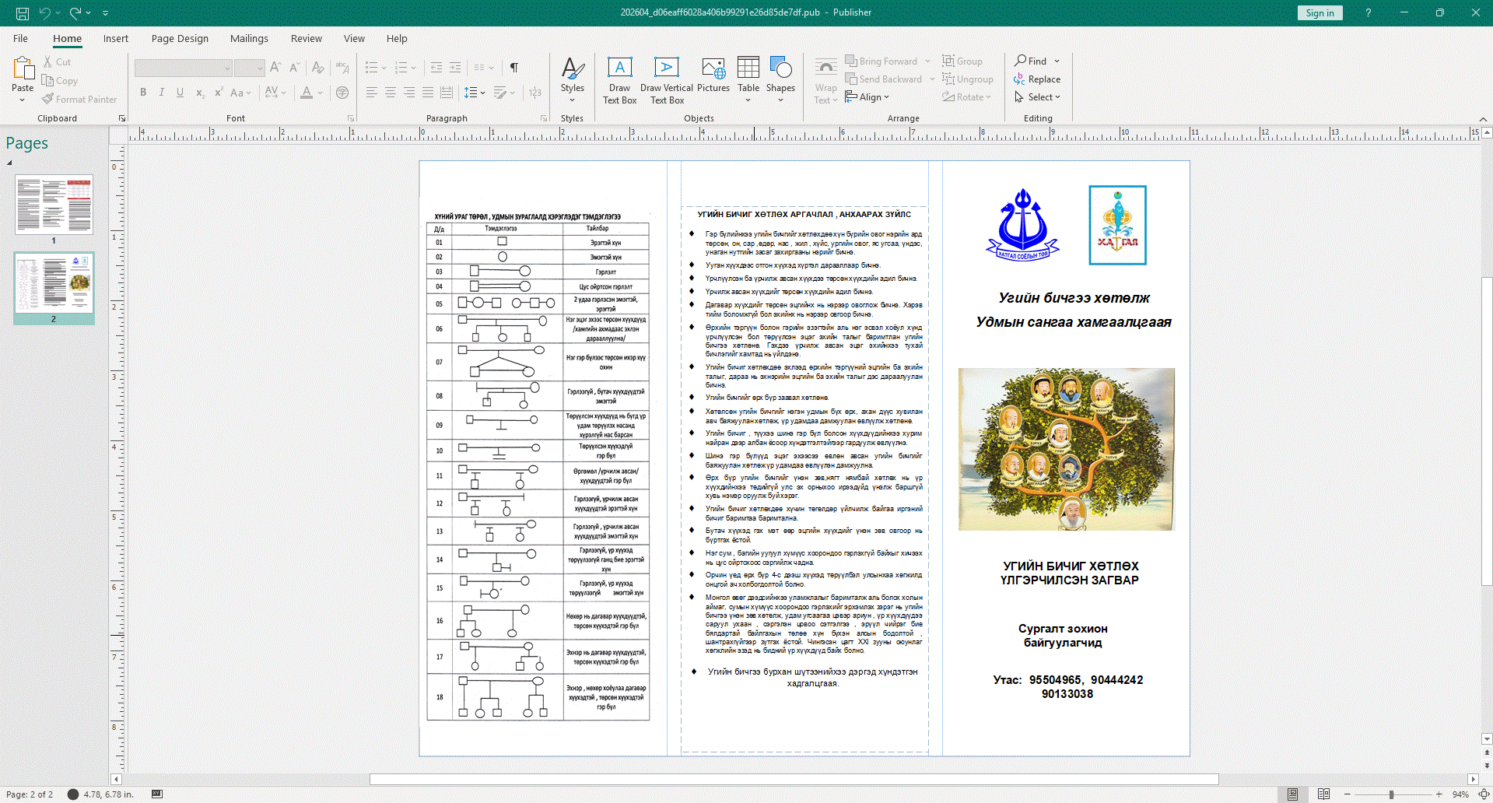
Task: Select the Draw Vertical Text Box tool
Action: (666, 80)
